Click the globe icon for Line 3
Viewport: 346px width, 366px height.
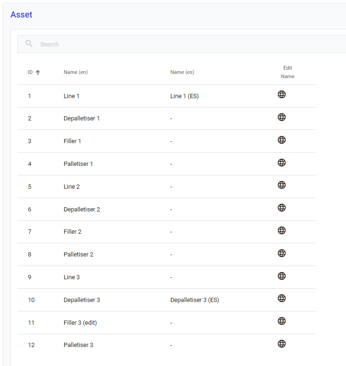pos(282,276)
